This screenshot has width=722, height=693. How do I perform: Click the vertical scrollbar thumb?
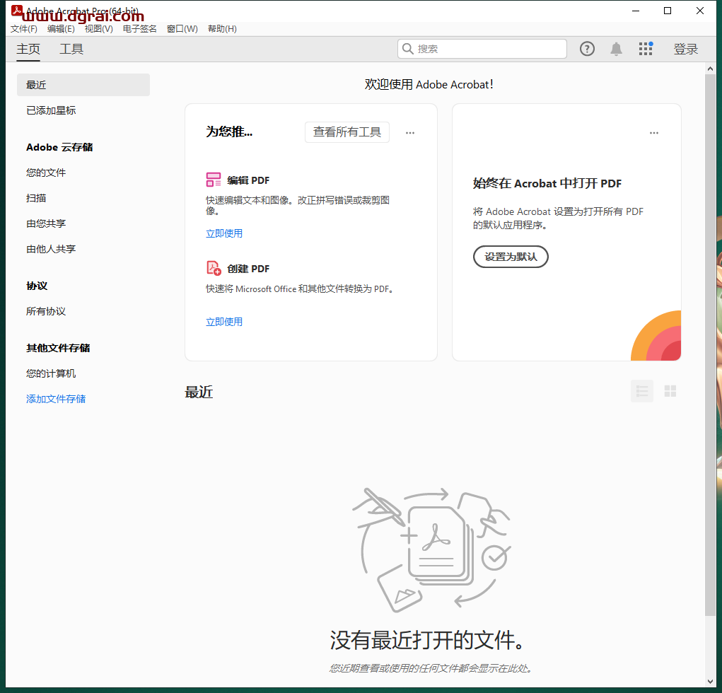[x=710, y=344]
